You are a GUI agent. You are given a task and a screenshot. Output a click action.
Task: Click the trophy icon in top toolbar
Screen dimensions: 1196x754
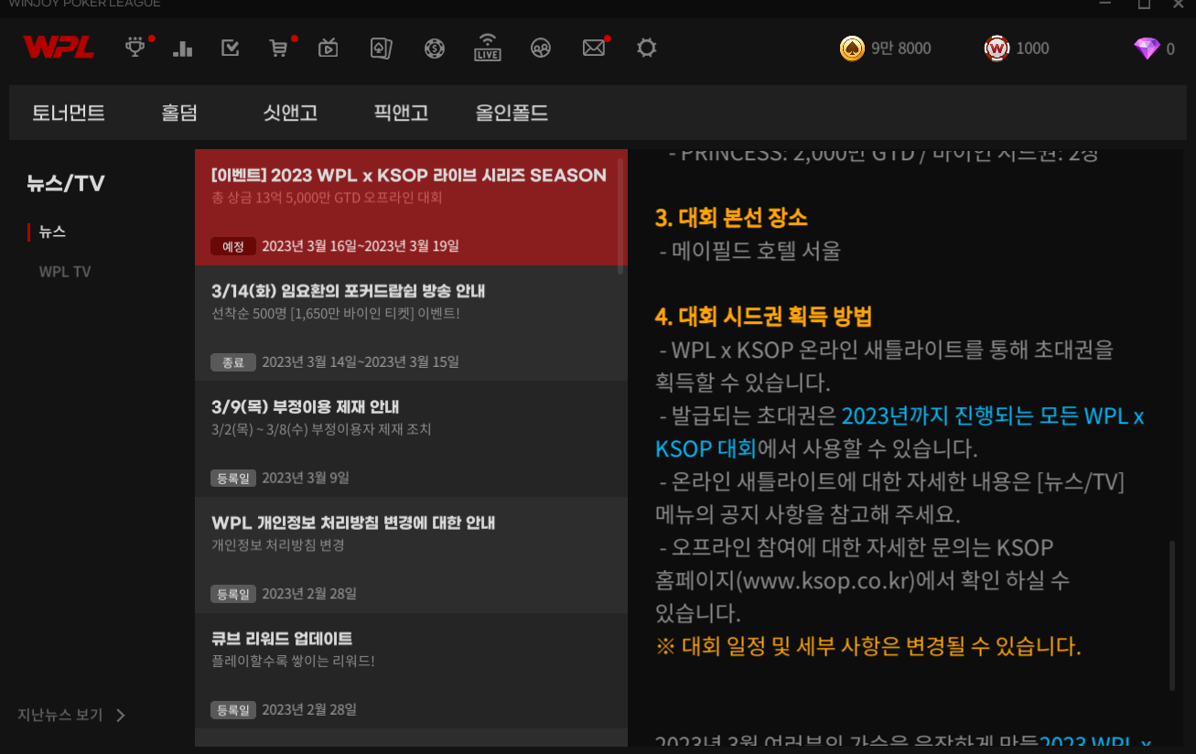pos(136,48)
